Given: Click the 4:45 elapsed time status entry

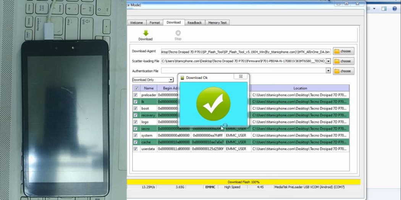Looking at the screenshot, I should (260, 187).
